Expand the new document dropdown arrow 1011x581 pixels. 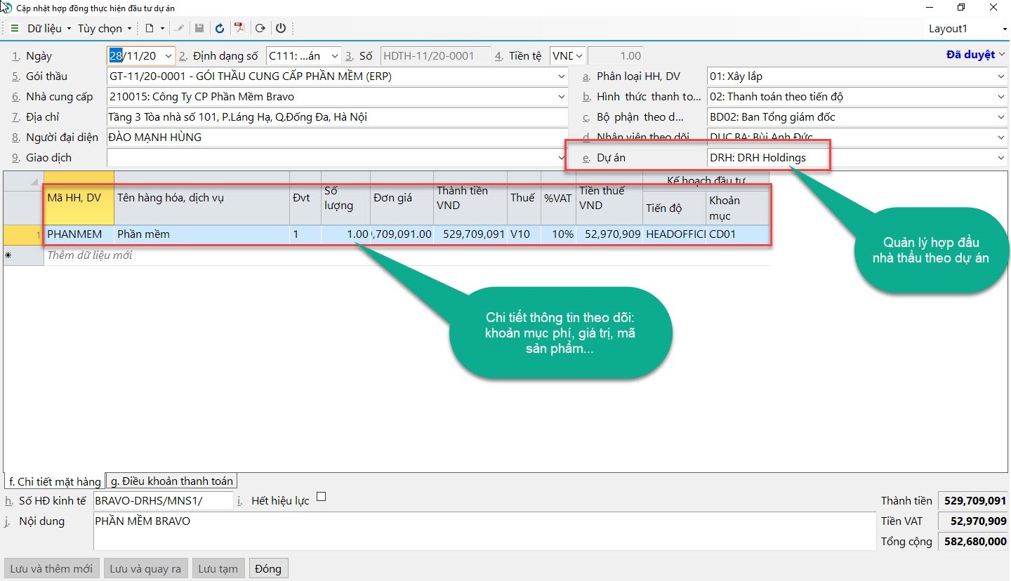pos(162,29)
